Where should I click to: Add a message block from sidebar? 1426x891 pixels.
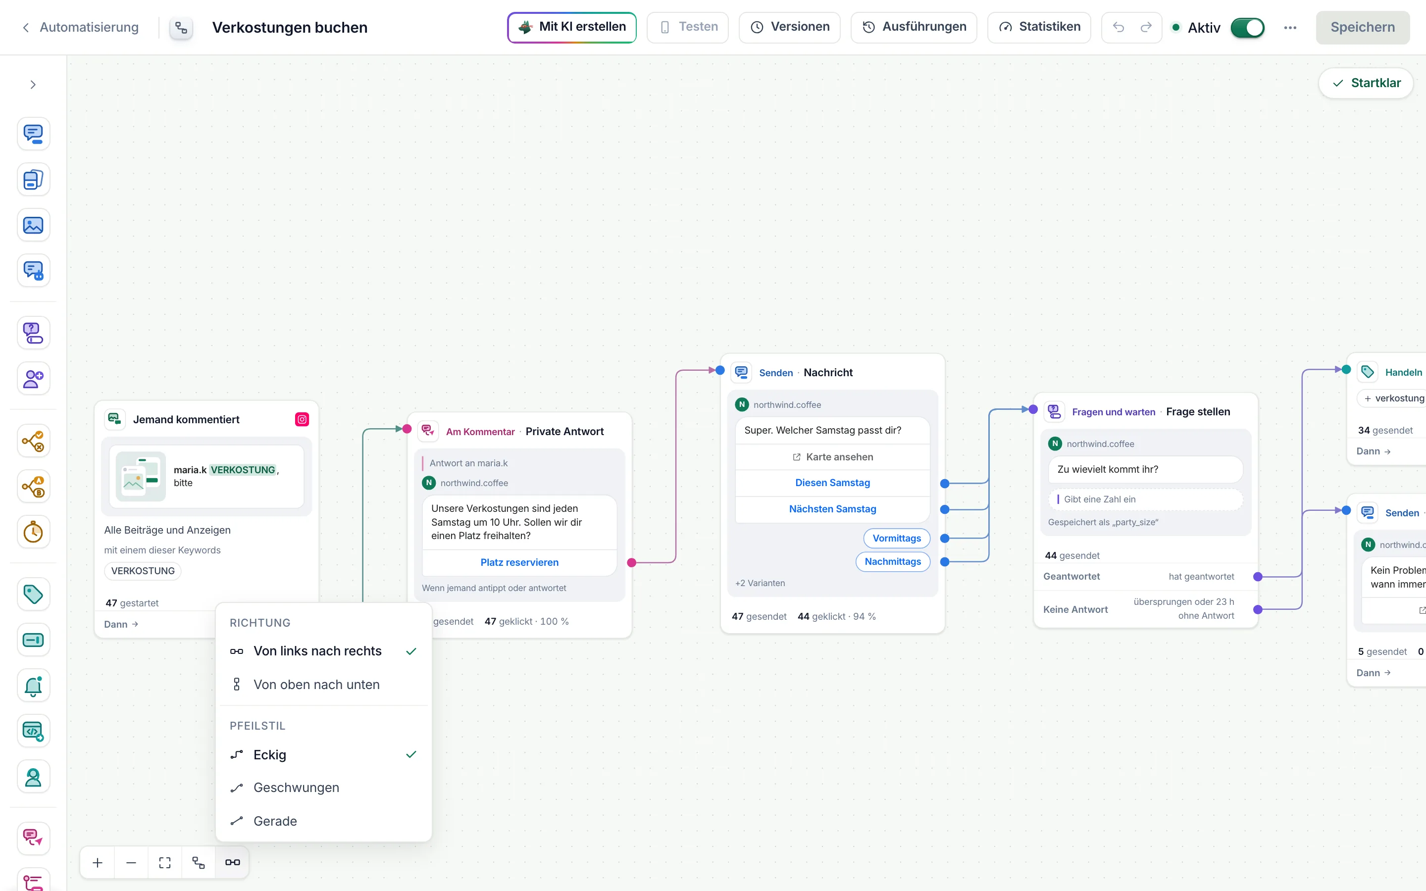[x=33, y=134]
